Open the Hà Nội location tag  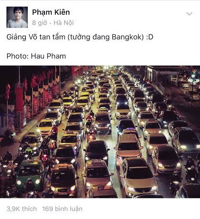(64, 23)
